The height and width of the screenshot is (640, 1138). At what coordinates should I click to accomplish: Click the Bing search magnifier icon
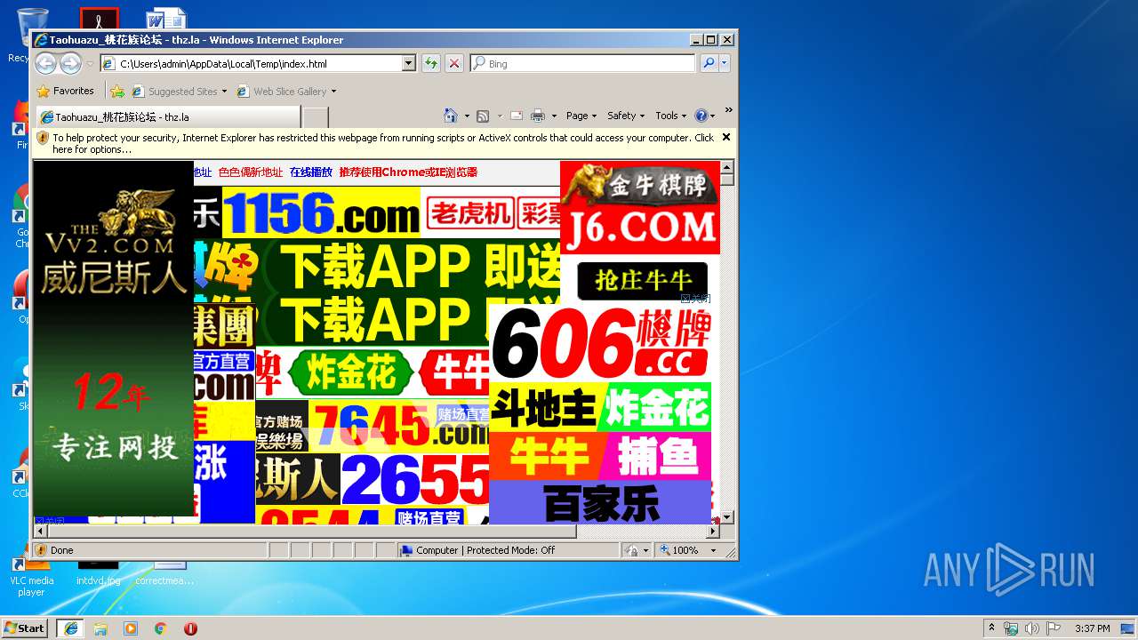[708, 63]
